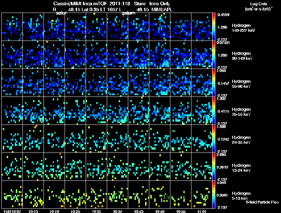281x213 pixels.
Task: Click the Cassini/MIMI Inca mTOF title text
Action: pos(80,3)
